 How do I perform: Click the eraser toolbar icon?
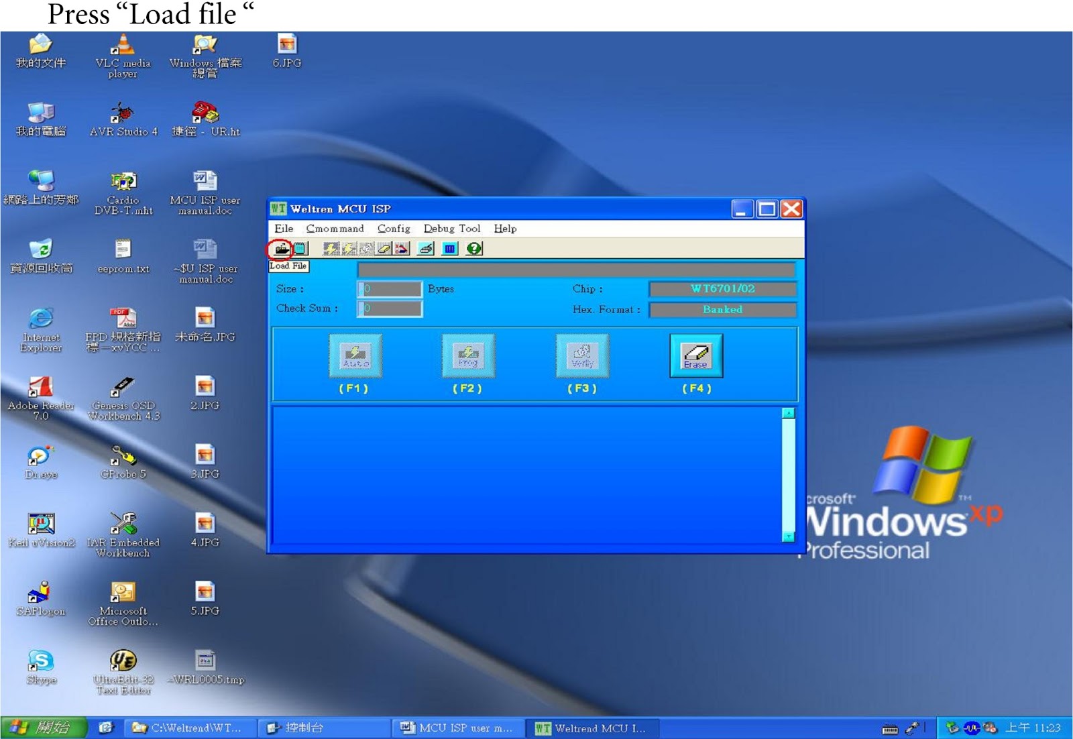(384, 249)
